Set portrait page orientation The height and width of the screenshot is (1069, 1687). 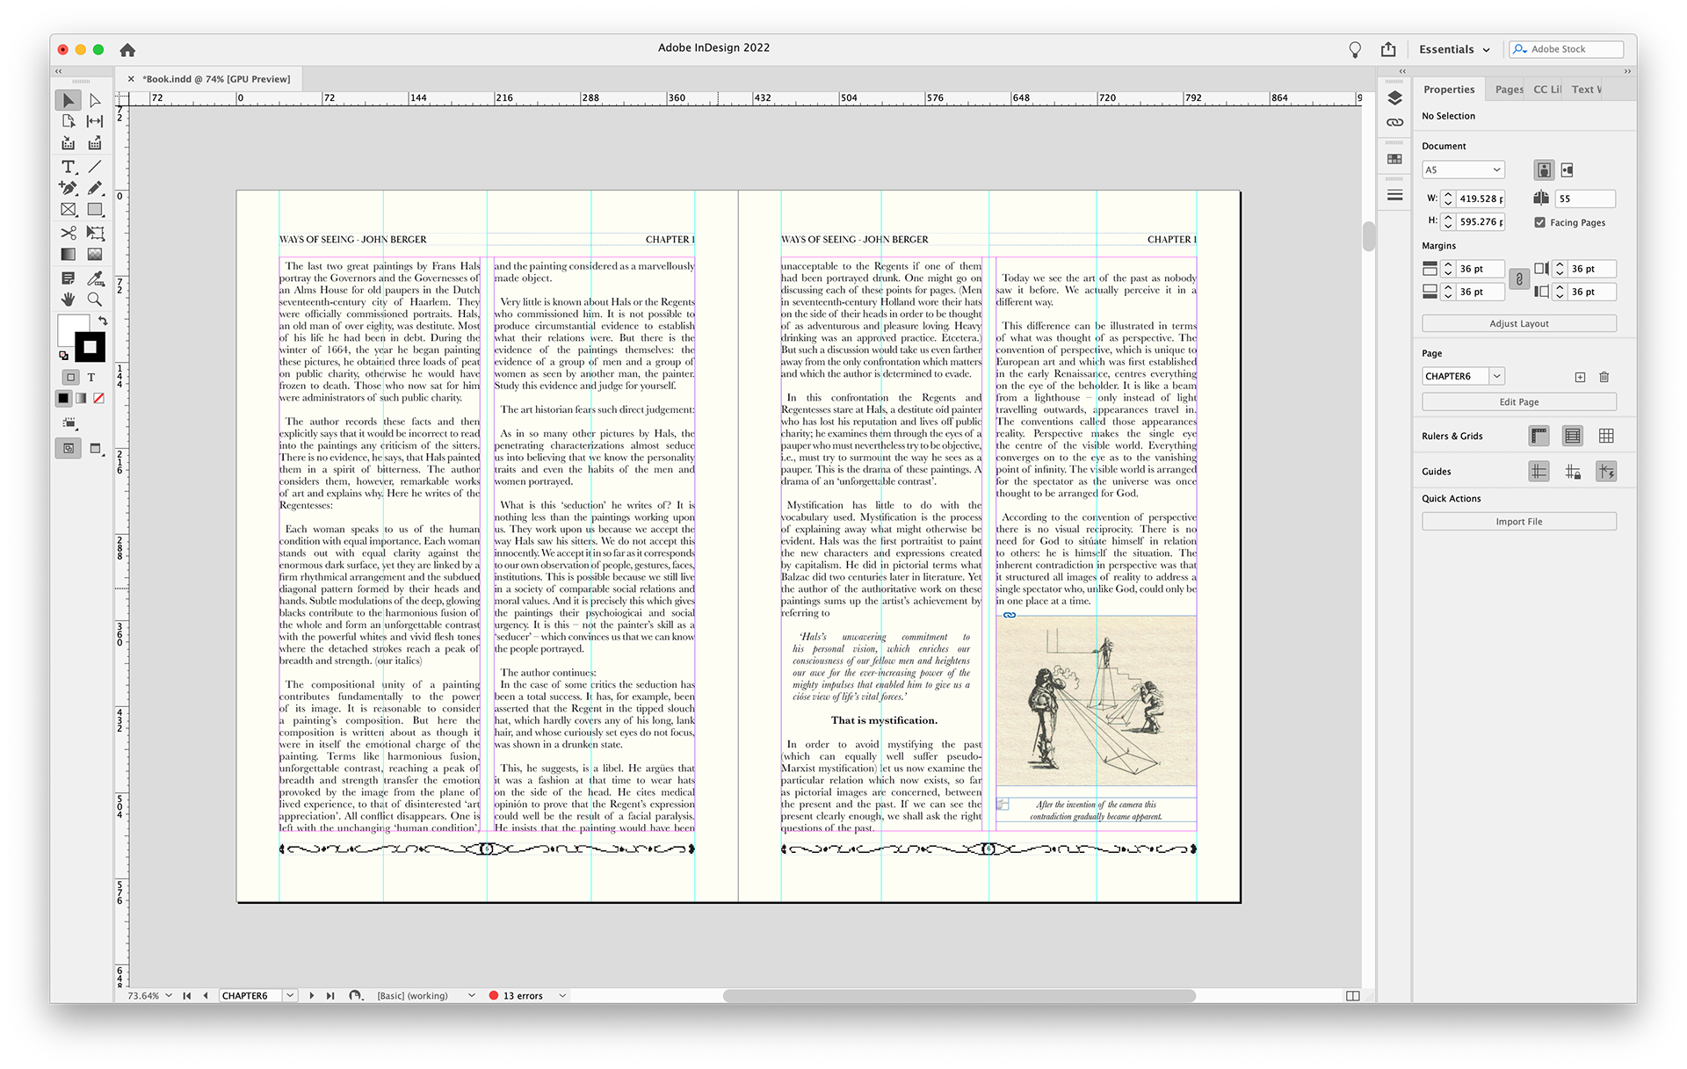[x=1544, y=170]
